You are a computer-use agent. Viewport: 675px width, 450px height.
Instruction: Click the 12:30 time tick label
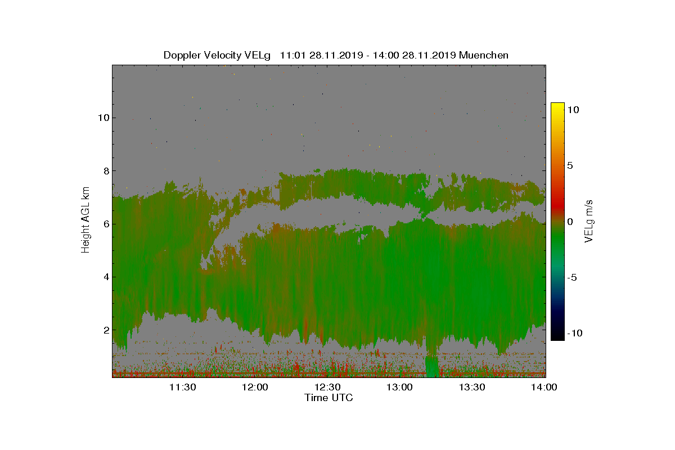[327, 387]
